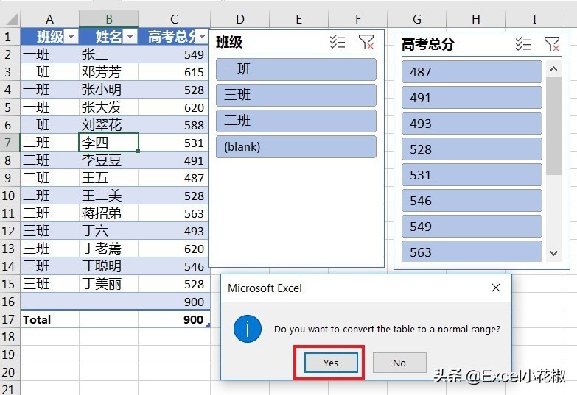Screen dimensions: 577x395
Task: Select 493 in the 高考总分 slicer
Action: 472,123
